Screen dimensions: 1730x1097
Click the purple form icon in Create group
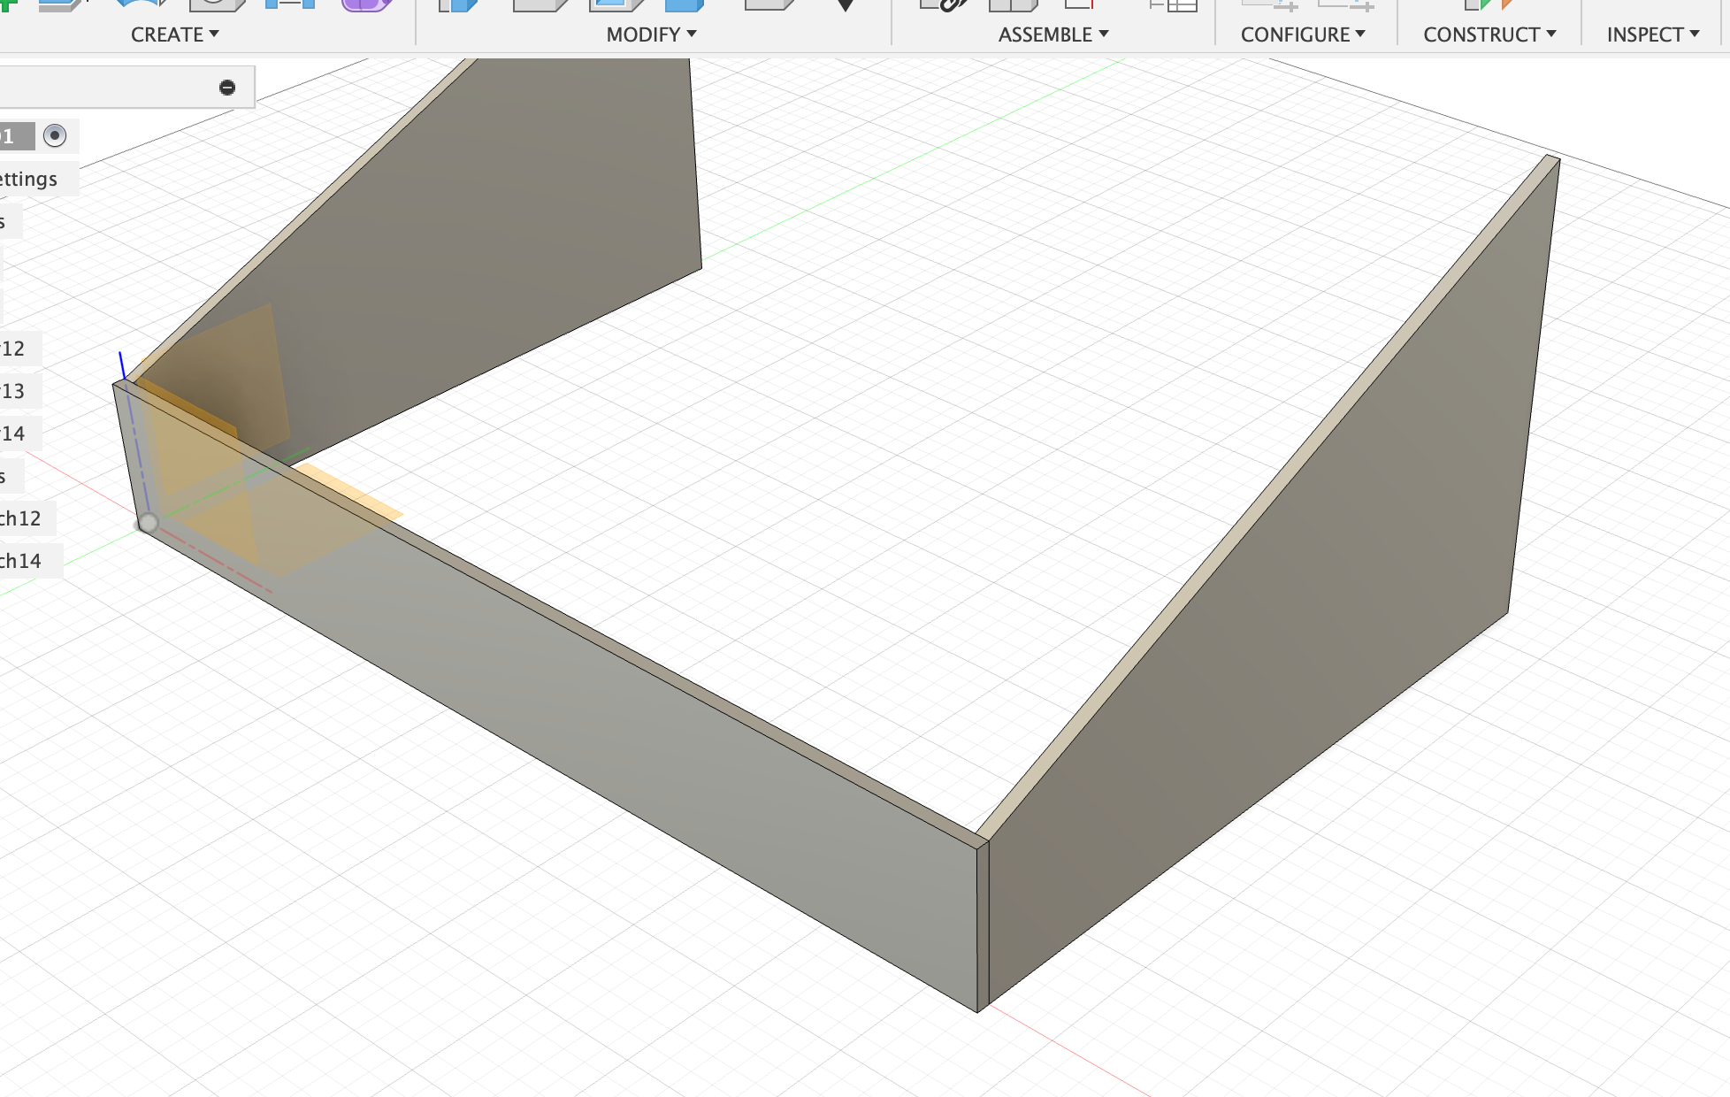pyautogui.click(x=365, y=4)
